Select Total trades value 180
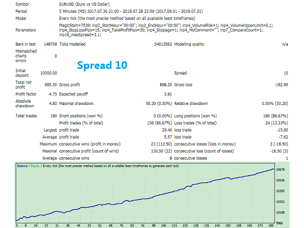 54,116
